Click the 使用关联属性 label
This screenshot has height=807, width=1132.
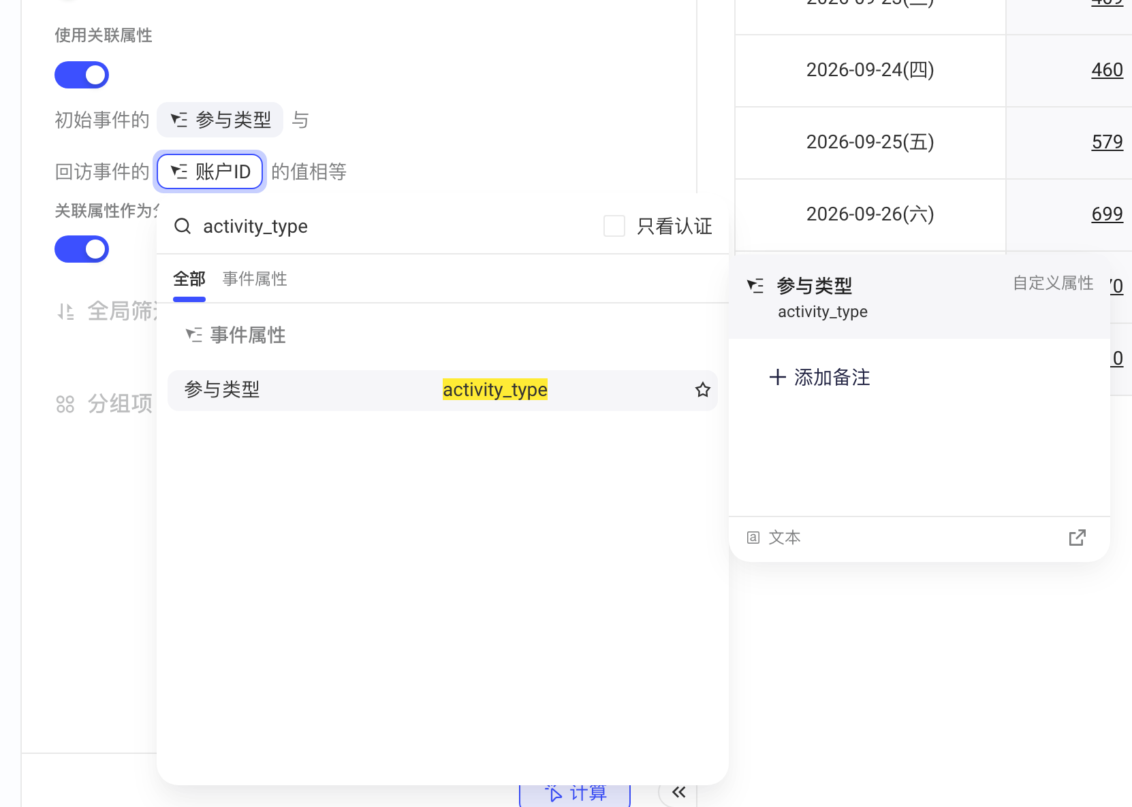coord(104,35)
